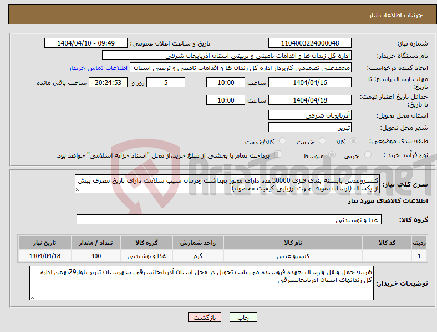The width and height of the screenshot is (437, 332).
Task: Select the خدمت radio button
Action: (322, 141)
